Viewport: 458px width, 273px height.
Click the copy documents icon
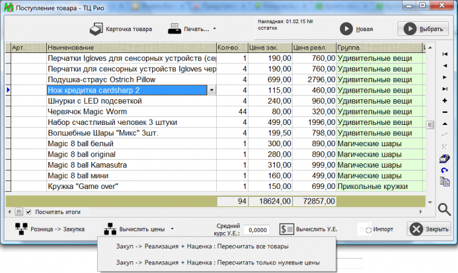pos(445,182)
